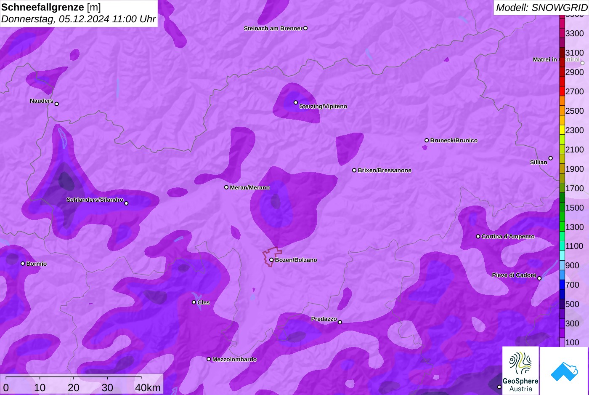Click the Bozen/Bolzano city marker

coord(271,260)
